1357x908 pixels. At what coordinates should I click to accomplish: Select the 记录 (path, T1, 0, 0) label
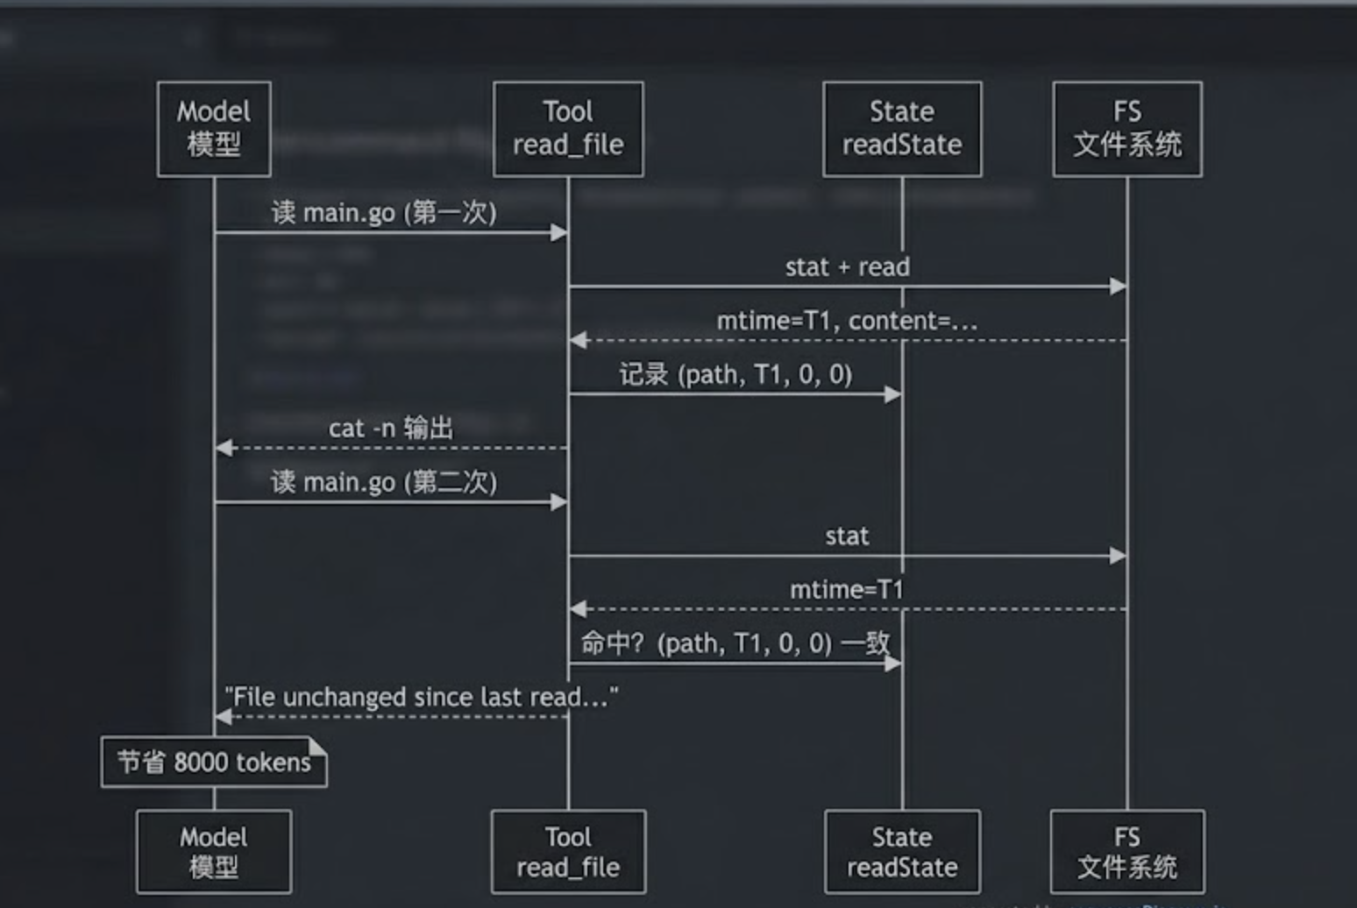tap(735, 374)
